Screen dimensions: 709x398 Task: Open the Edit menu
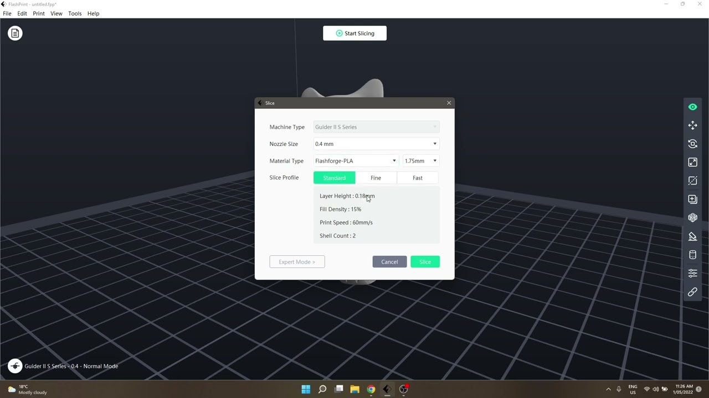click(x=22, y=13)
